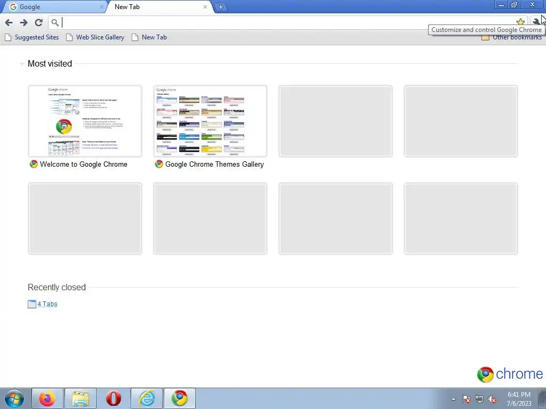Close the Google tab
546x409 pixels.
(x=101, y=6)
